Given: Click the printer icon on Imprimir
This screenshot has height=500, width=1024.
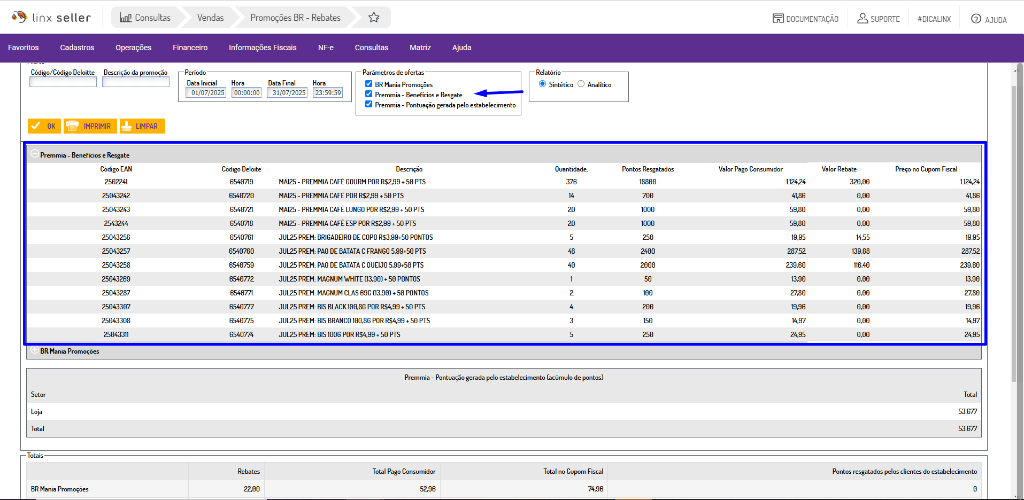Looking at the screenshot, I should pyautogui.click(x=72, y=126).
